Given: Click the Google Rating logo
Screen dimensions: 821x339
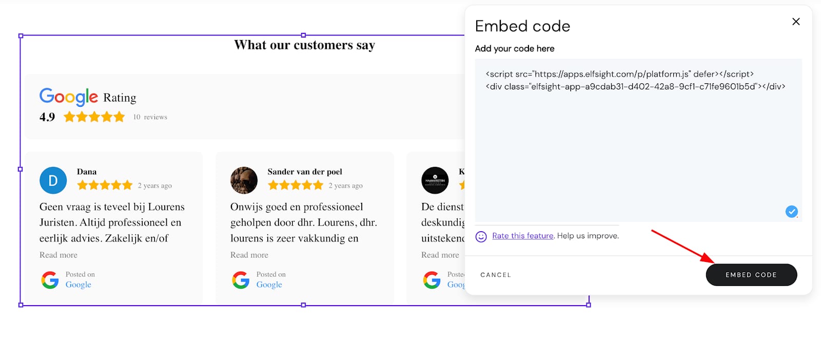Looking at the screenshot, I should click(x=69, y=97).
